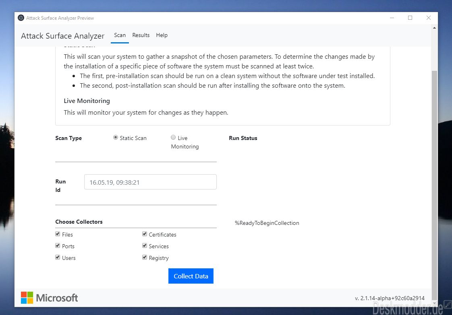Open the Help tab
The width and height of the screenshot is (452, 315).
click(162, 35)
